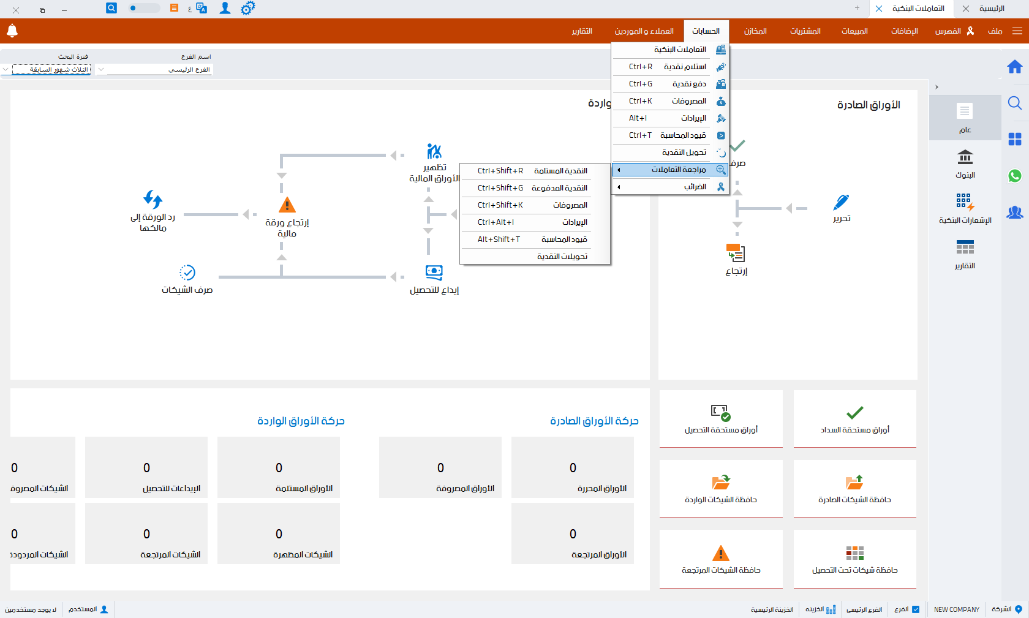Expand the الضرائب (taxes) submenu

(670, 187)
